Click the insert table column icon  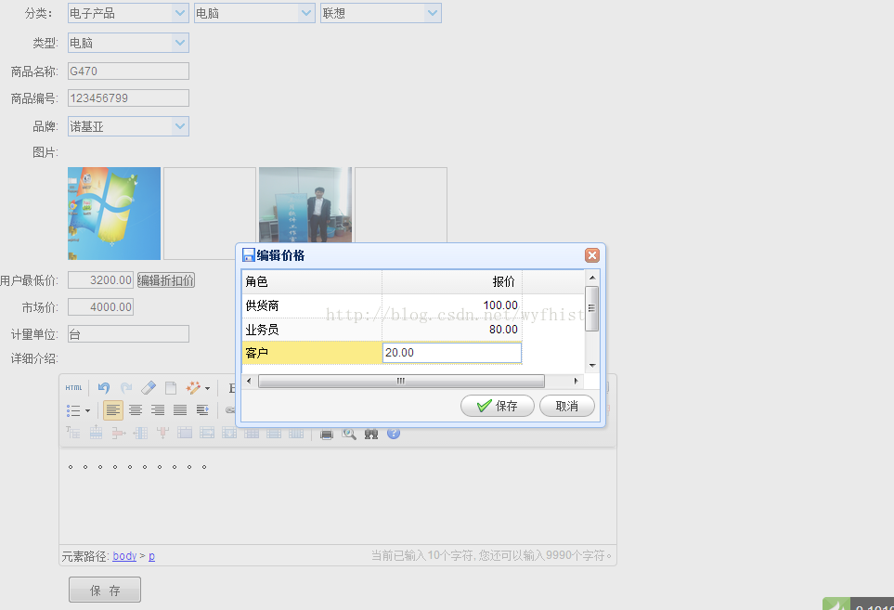tap(140, 434)
